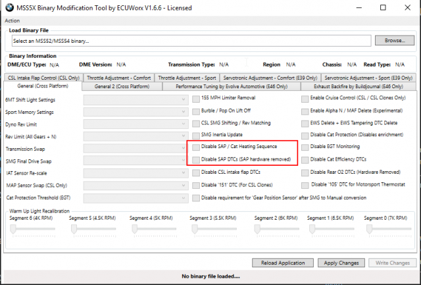Toggle CSL SMG Shifting / Rev Matching

click(196, 124)
